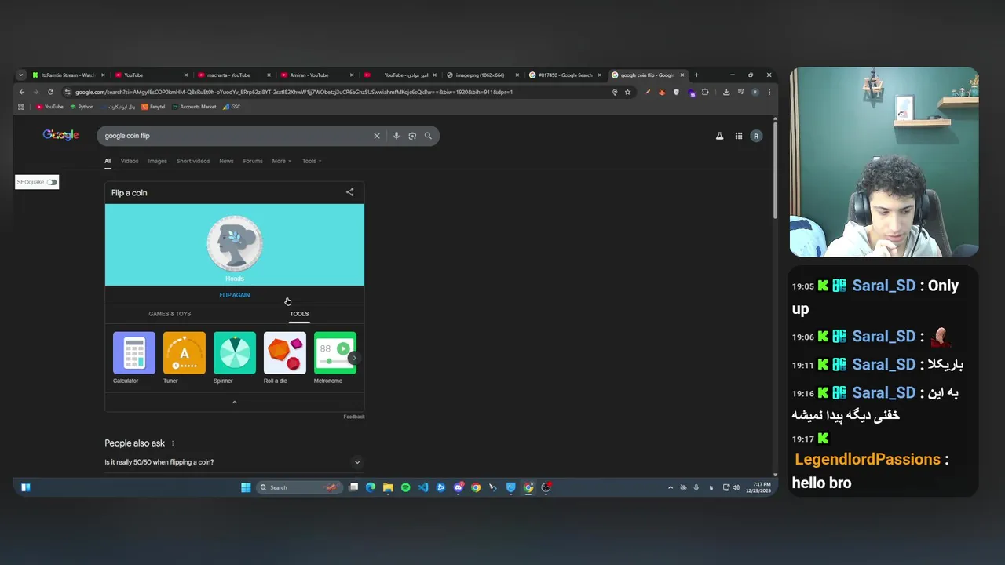Show hidden system tray icons

click(x=670, y=487)
